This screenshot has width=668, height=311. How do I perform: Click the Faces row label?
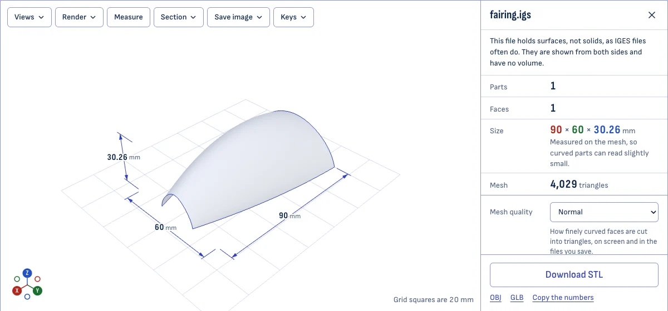pyautogui.click(x=499, y=109)
